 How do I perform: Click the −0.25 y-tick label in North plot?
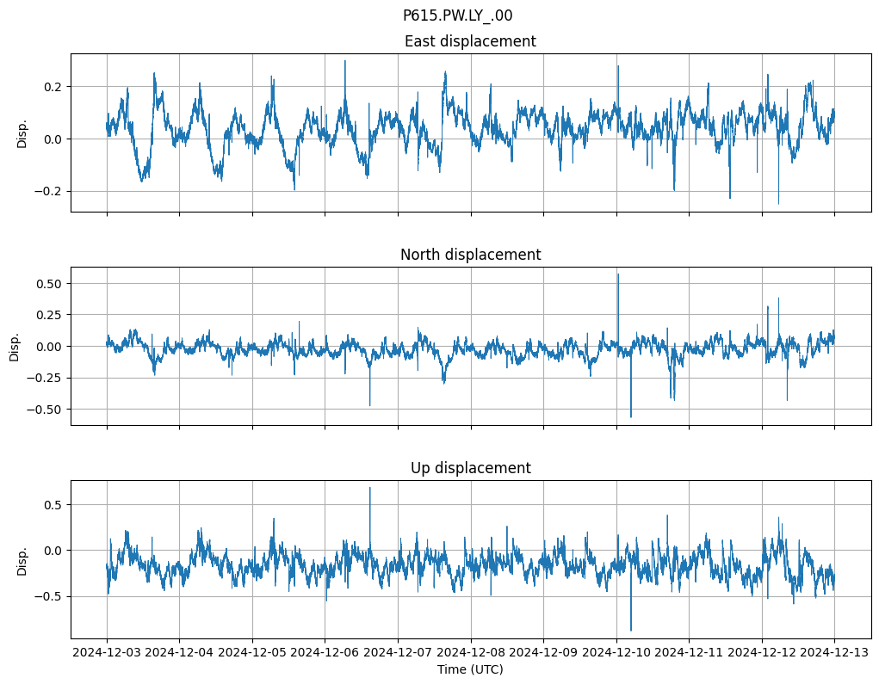46,378
